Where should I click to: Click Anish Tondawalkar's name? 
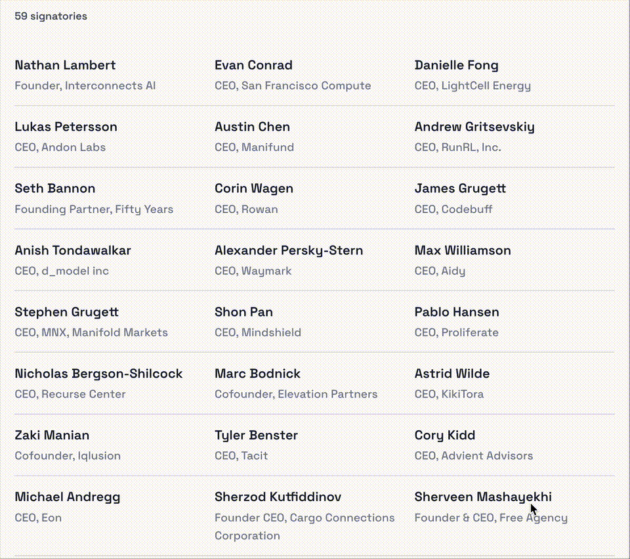tap(73, 250)
